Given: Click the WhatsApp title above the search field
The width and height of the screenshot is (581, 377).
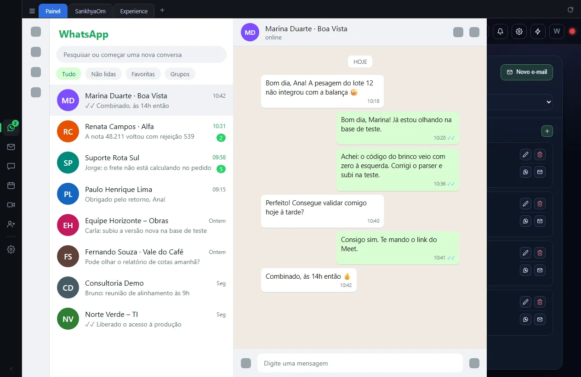Looking at the screenshot, I should tap(84, 34).
